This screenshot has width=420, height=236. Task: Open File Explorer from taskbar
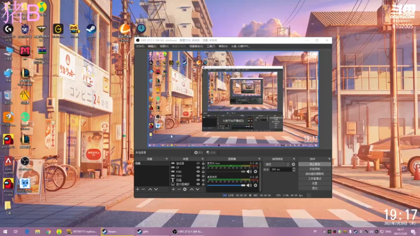click(x=37, y=231)
